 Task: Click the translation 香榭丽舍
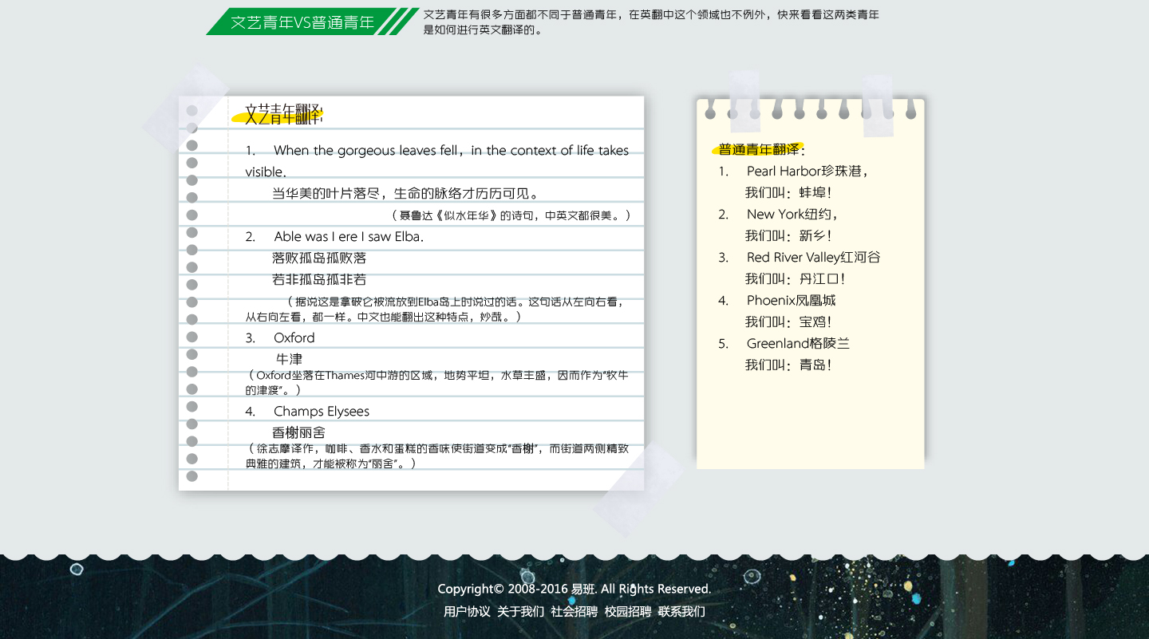[298, 432]
